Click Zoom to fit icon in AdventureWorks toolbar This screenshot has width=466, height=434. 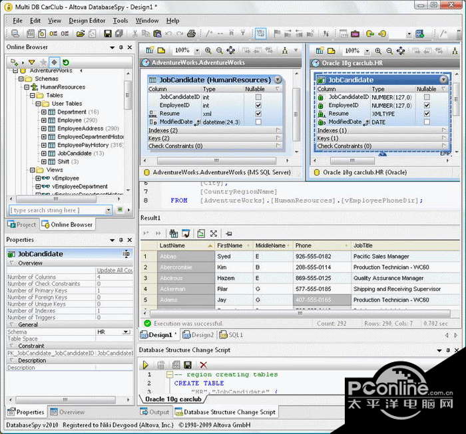tap(230, 51)
